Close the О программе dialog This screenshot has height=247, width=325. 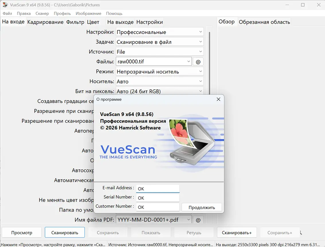[218, 99]
